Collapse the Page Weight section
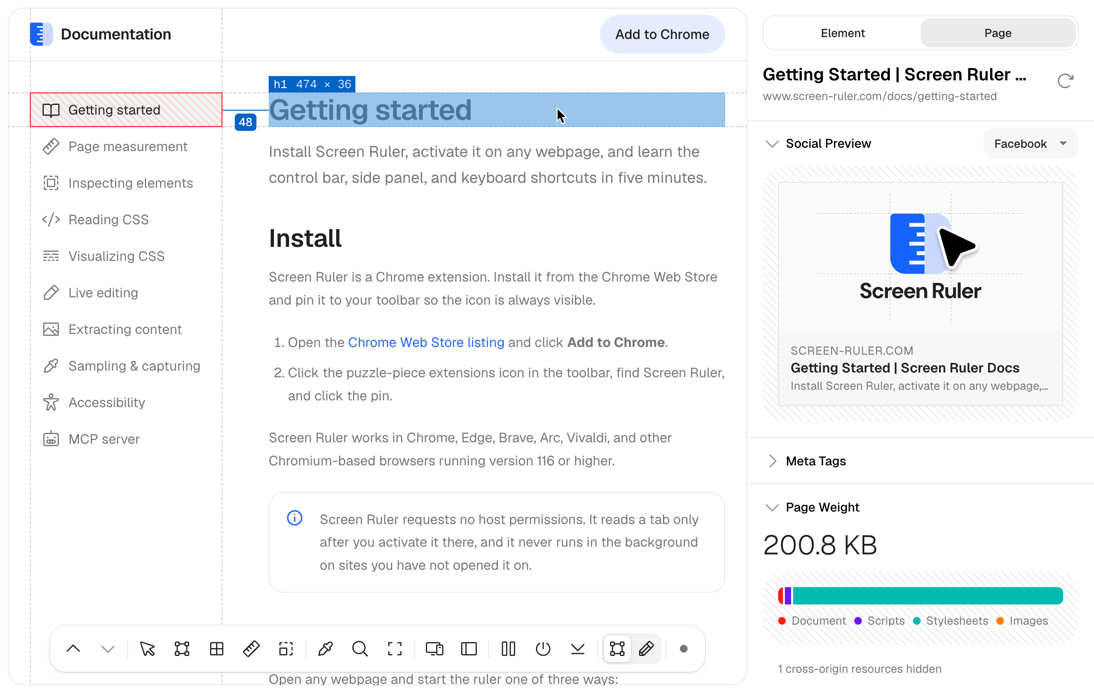Screen dimensions: 1094x693 [x=772, y=508]
